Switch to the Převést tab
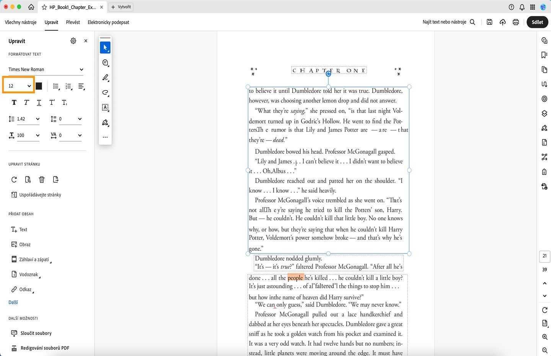551x356 pixels. click(73, 22)
